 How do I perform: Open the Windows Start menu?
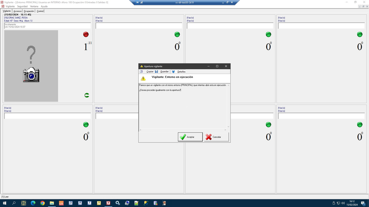point(4,203)
